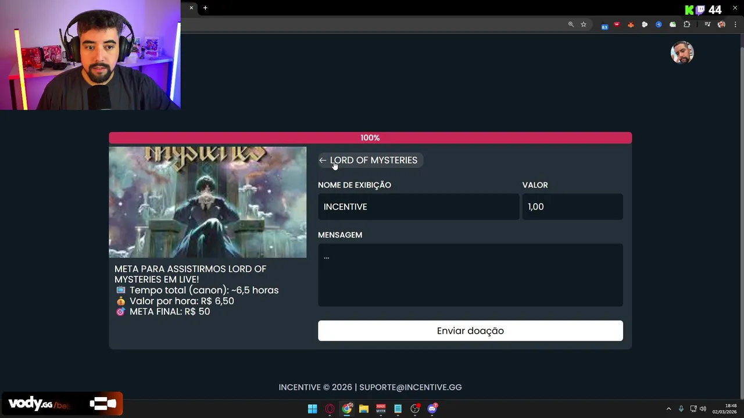Click the NOME DE EXIBIÇÃO label
This screenshot has width=744, height=418.
(x=355, y=185)
